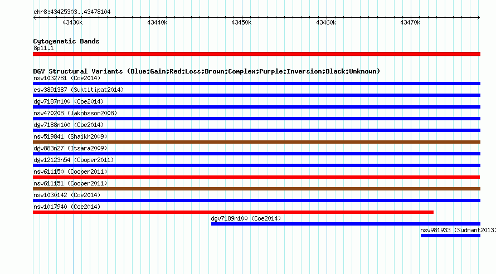Select the nsv470208 (Jakobsson2008) label
Image resolution: width=496 pixels, height=274 pixels.
coord(75,113)
